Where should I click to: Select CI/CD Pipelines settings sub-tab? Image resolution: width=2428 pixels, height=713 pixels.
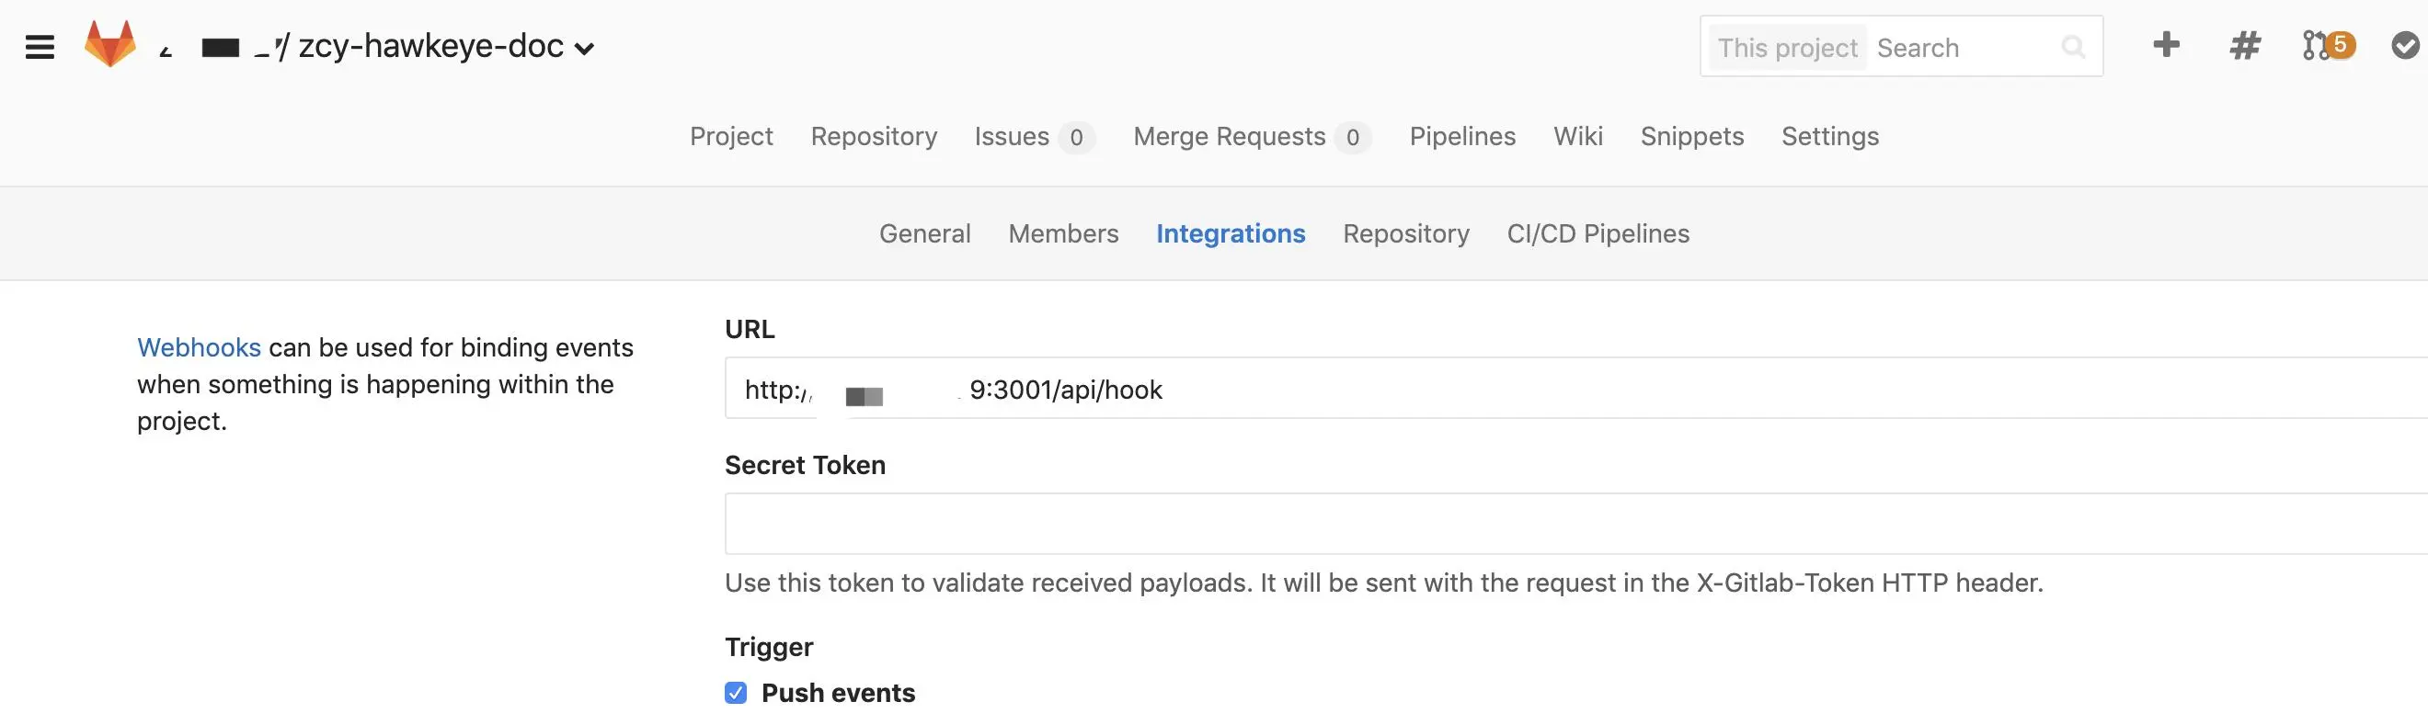[1598, 233]
